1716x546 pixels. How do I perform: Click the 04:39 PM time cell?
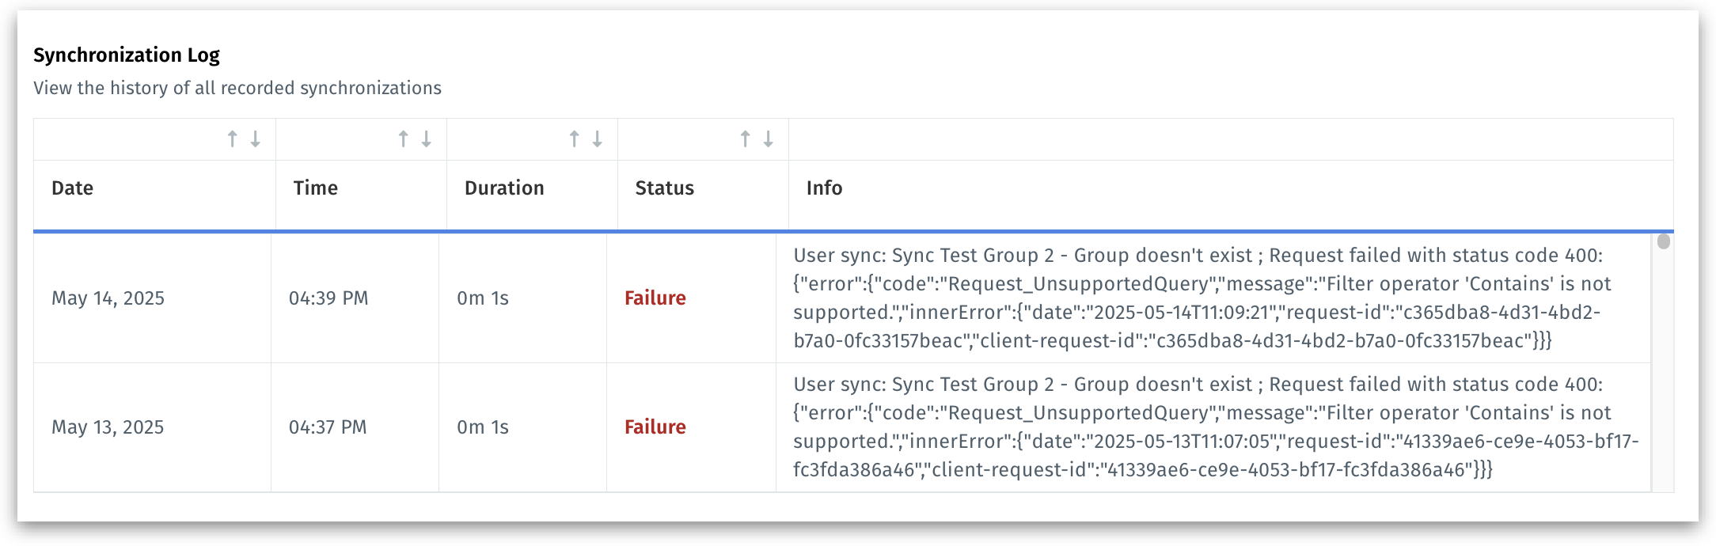click(328, 298)
